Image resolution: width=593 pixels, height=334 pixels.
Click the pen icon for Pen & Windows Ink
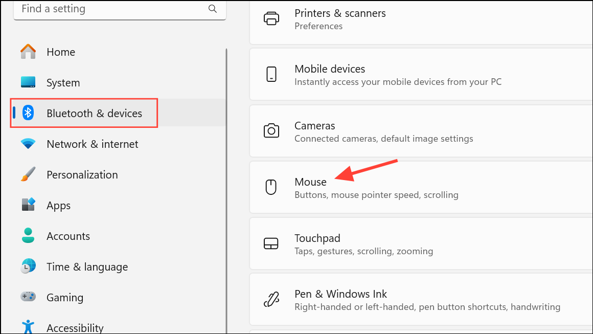[271, 300]
